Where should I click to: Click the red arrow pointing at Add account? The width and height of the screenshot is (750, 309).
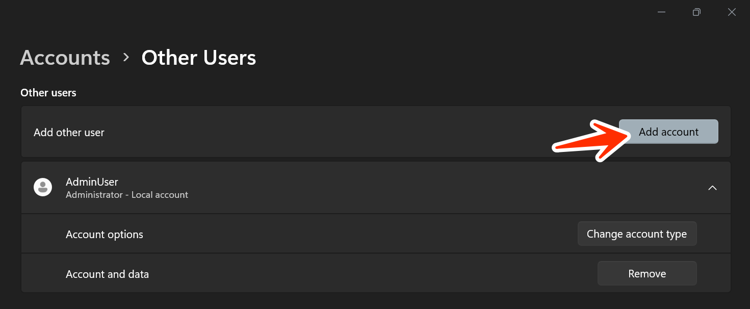591,140
